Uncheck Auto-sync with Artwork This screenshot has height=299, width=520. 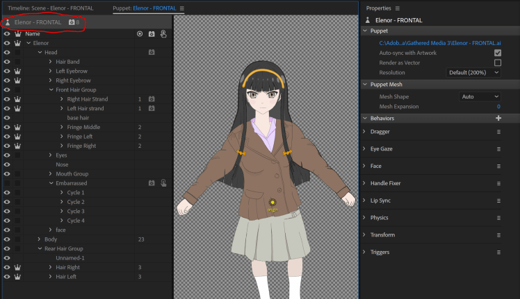point(497,53)
